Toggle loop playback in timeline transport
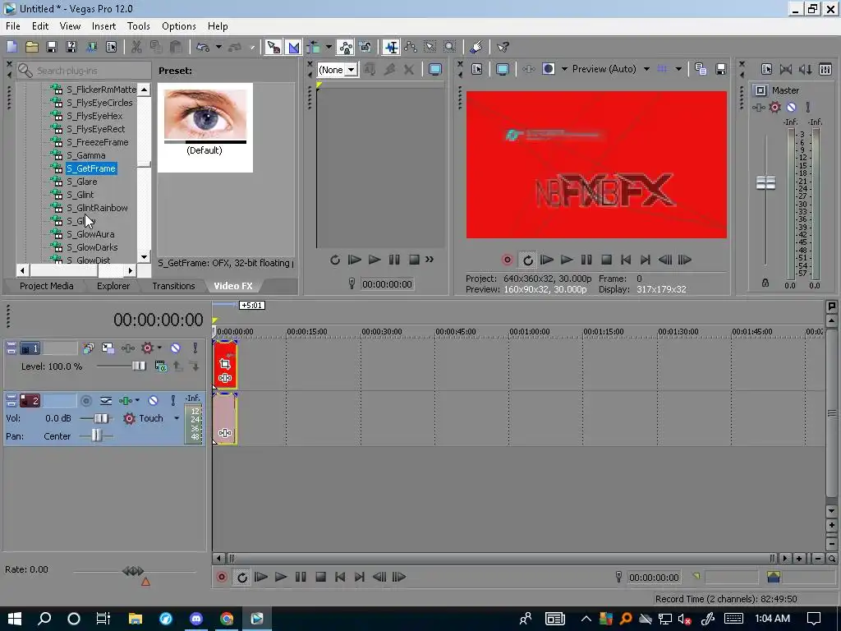 click(x=242, y=578)
